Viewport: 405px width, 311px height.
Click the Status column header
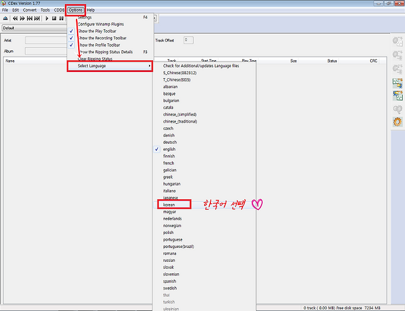coord(332,61)
